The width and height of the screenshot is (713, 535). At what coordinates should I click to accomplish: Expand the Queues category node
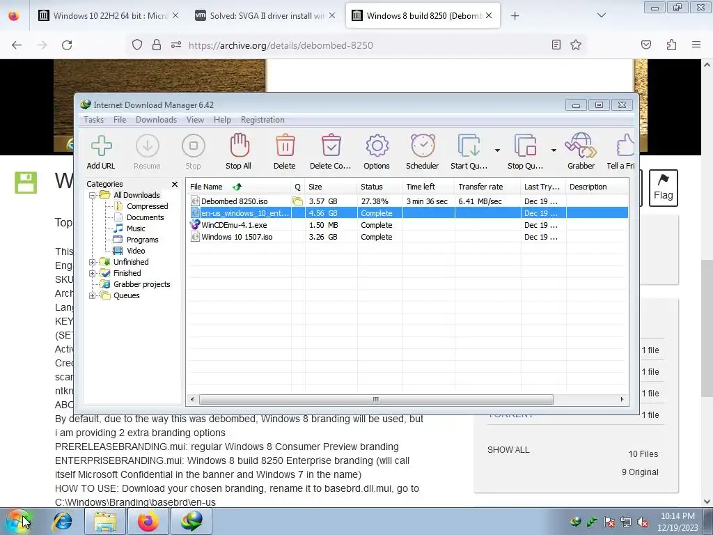(x=93, y=295)
